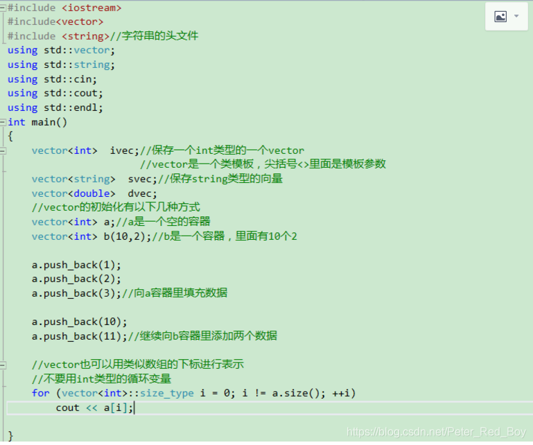Click the 'a.push_back(11);' statement
This screenshot has width=533, height=445.
click(79, 336)
